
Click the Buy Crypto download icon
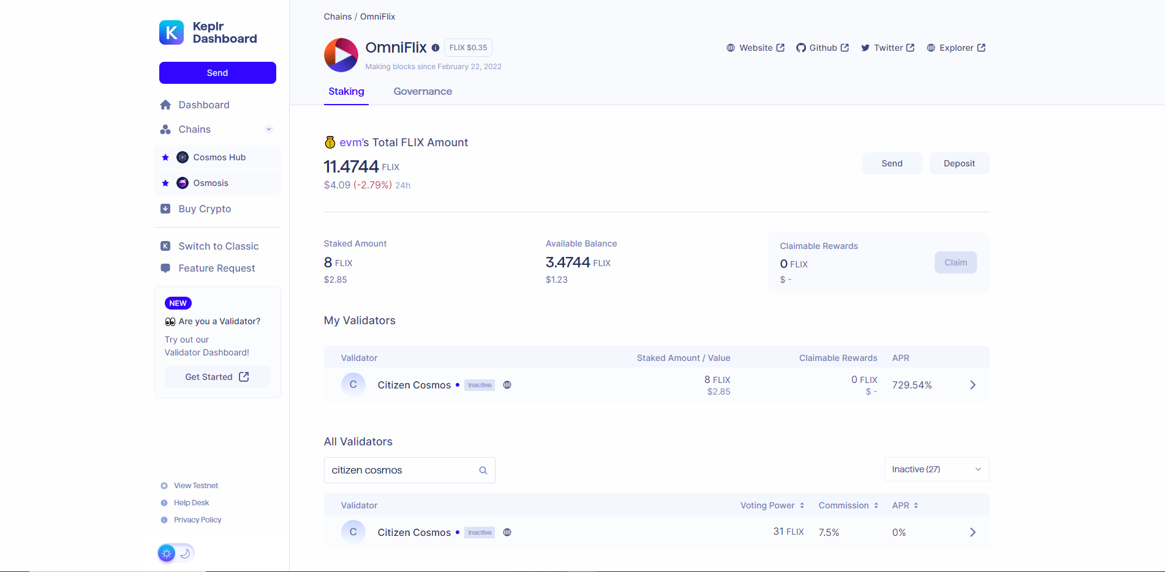[x=165, y=209]
